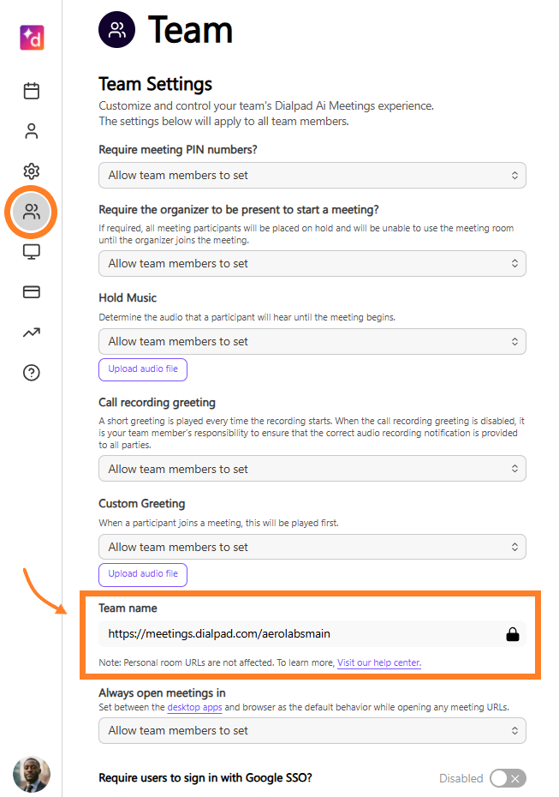Open the organizer present requirement dropdown
559x797 pixels.
point(312,263)
